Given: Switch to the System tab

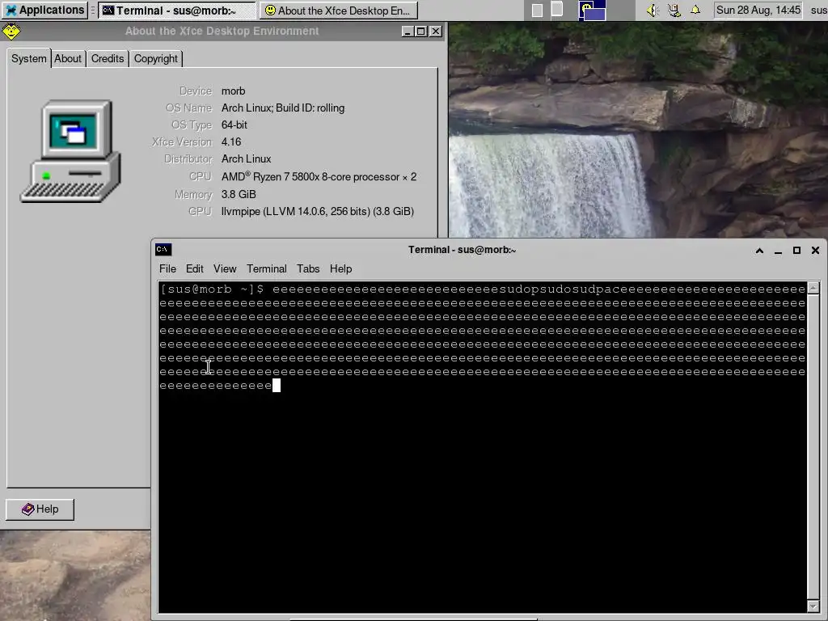Looking at the screenshot, I should (x=28, y=58).
